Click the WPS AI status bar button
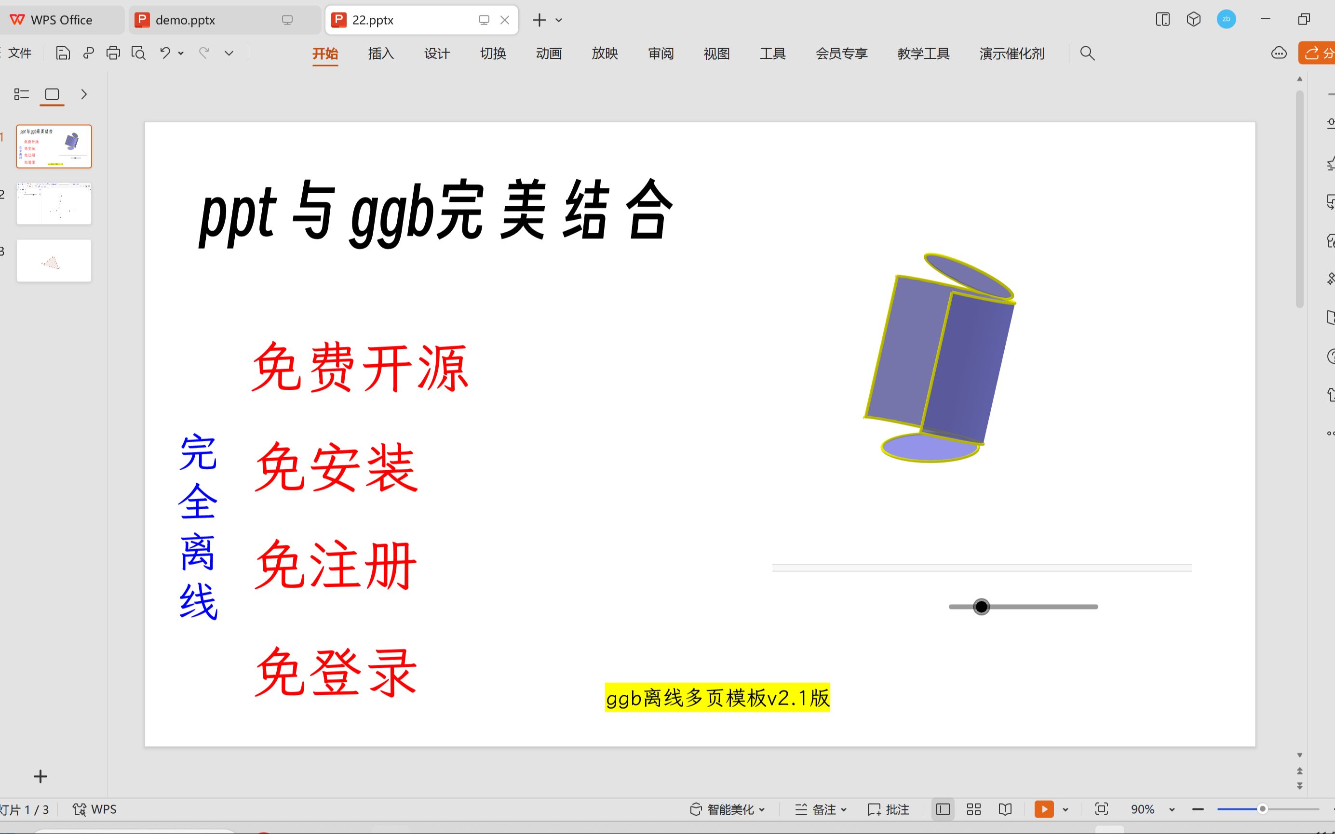This screenshot has height=834, width=1335. pyautogui.click(x=94, y=809)
